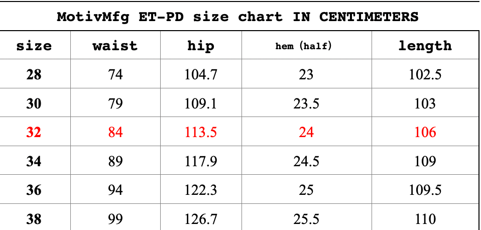Select hip value 109.1

coord(201,104)
